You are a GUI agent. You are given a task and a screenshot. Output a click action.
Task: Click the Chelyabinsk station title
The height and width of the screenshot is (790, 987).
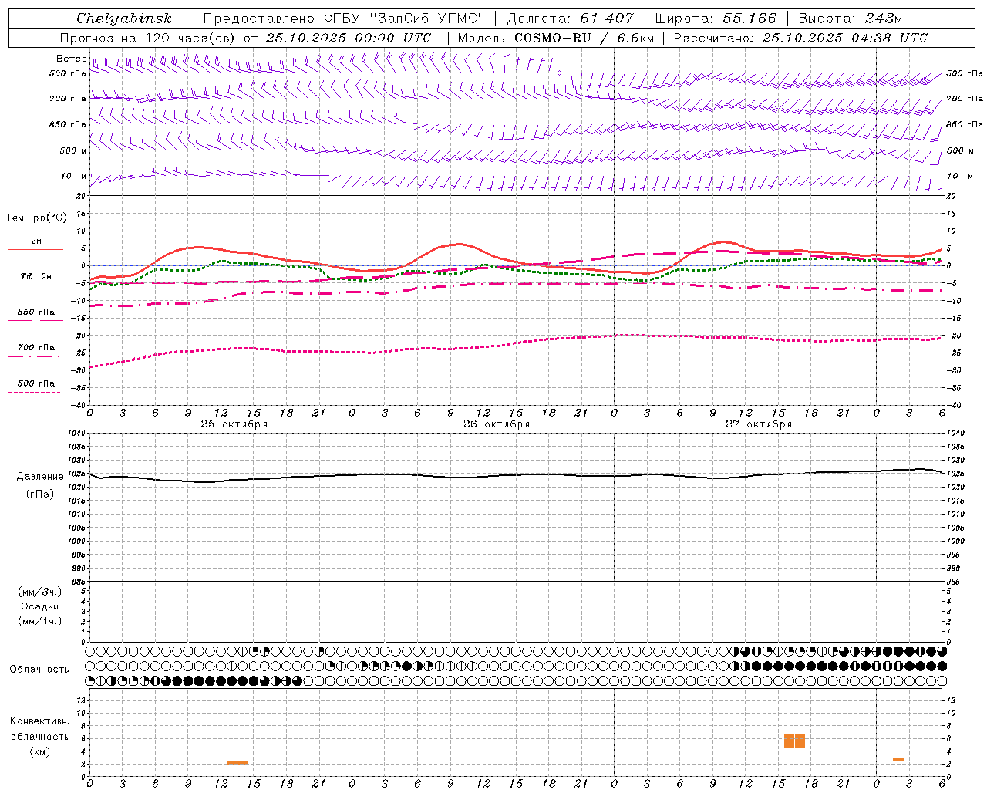[x=124, y=19]
